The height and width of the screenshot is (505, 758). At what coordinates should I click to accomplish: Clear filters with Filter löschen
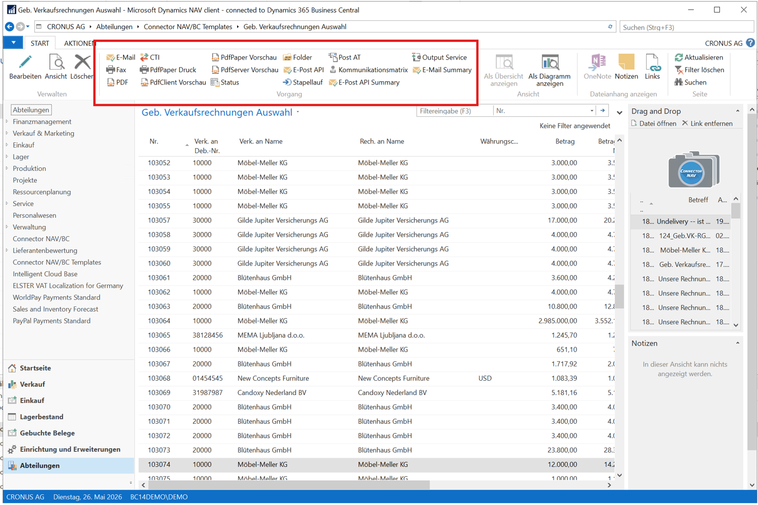click(x=699, y=70)
